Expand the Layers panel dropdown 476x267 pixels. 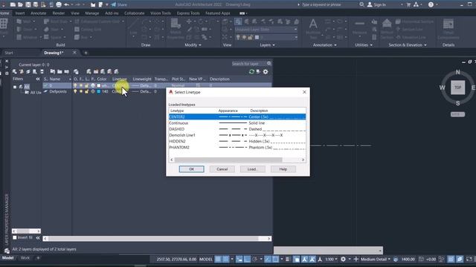267,44
